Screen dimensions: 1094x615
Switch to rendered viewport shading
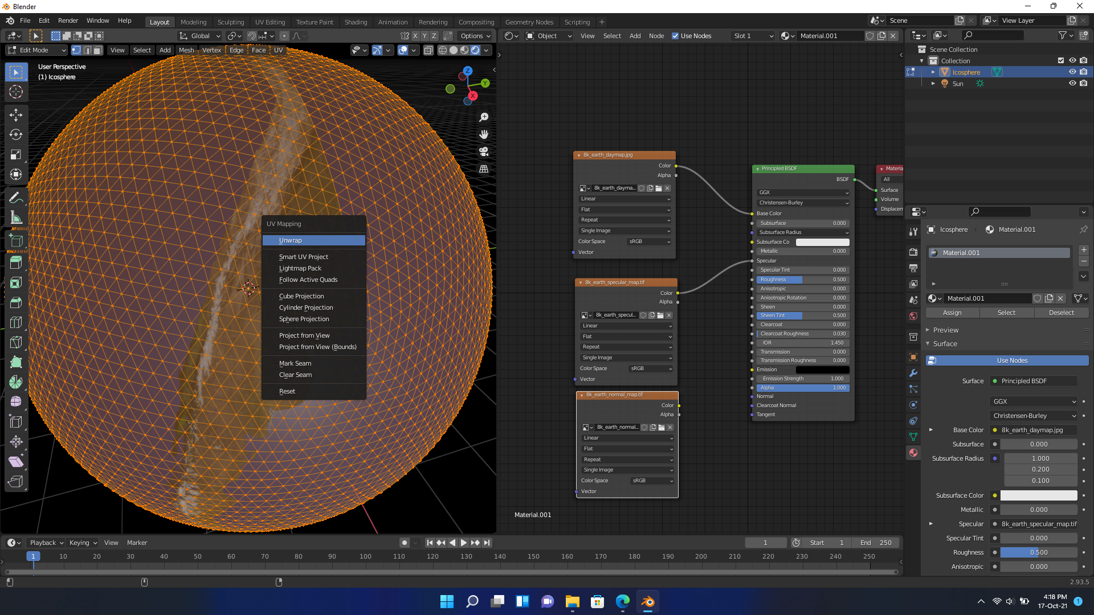click(475, 50)
